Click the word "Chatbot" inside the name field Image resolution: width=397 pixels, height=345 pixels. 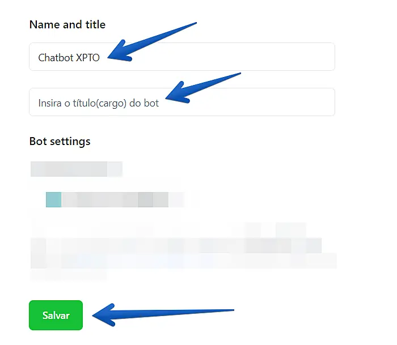click(56, 57)
